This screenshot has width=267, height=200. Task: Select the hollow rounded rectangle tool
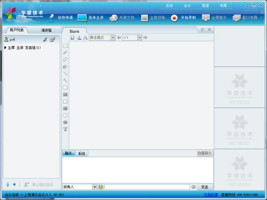click(x=65, y=101)
